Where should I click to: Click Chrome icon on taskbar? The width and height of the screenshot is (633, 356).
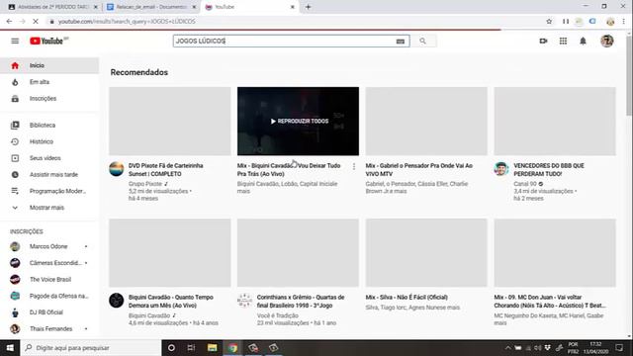coord(233,347)
